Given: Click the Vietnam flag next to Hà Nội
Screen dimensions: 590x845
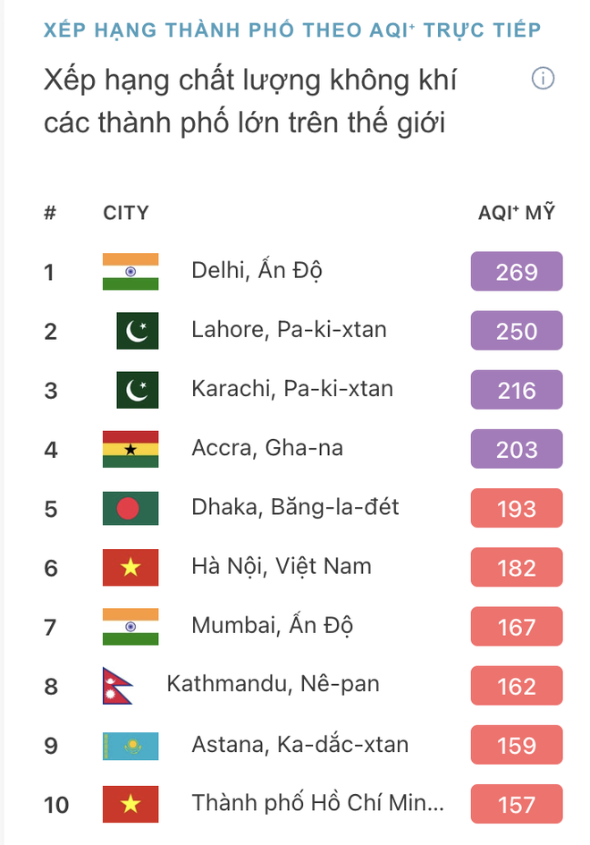Looking at the screenshot, I should (x=131, y=567).
